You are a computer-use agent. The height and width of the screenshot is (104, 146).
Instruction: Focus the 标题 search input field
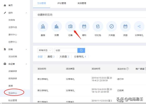tap(66, 50)
